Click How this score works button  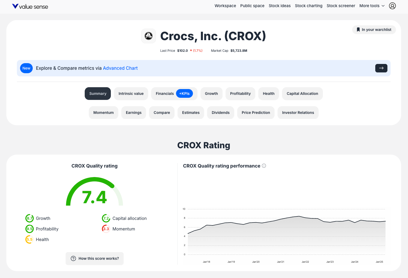click(x=94, y=258)
